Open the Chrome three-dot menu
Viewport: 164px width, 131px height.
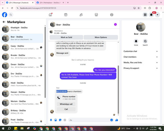[x=161, y=8]
